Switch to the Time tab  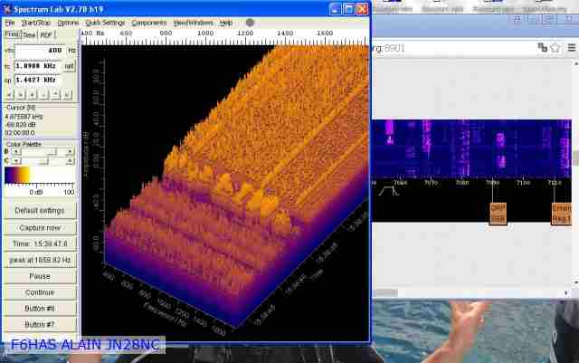pos(29,34)
